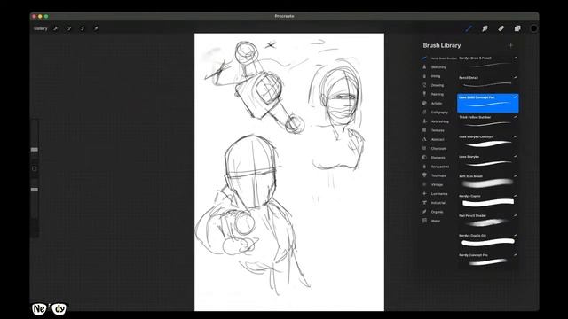Viewport: 568px width, 319px height.
Task: Select the Smudge tool
Action: 485,28
